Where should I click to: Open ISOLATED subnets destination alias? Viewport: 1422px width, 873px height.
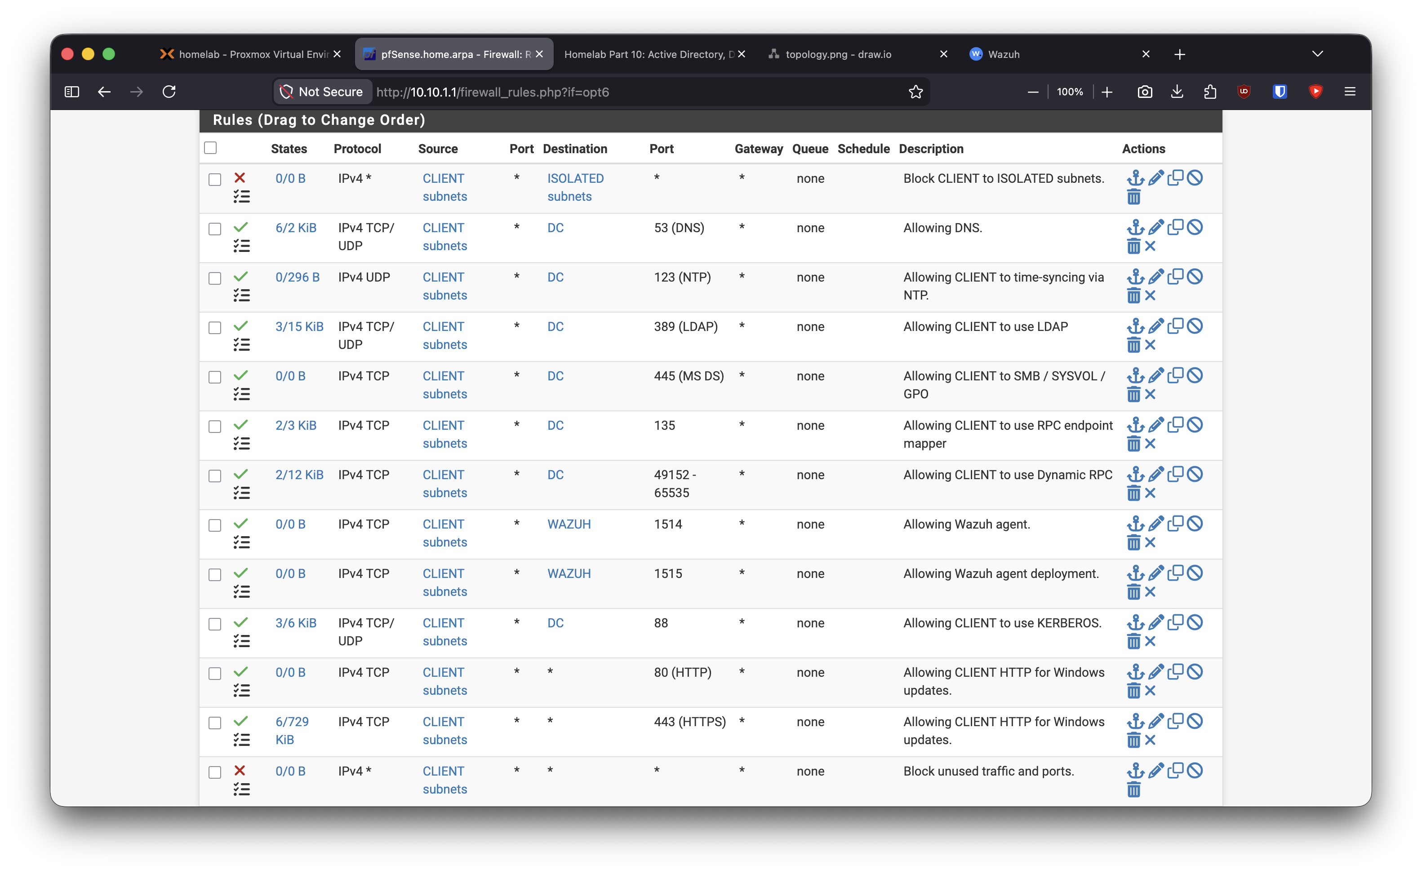[575, 187]
